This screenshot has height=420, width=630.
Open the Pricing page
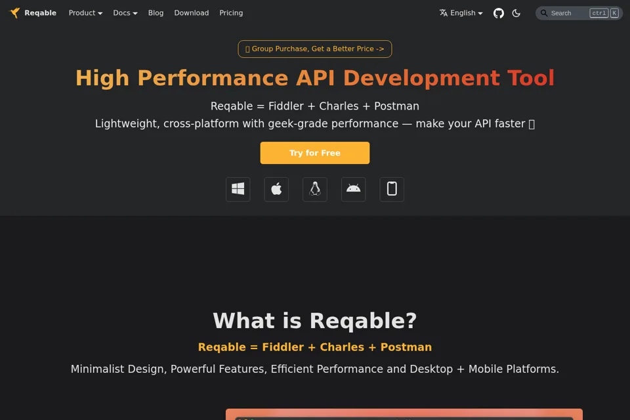(231, 13)
